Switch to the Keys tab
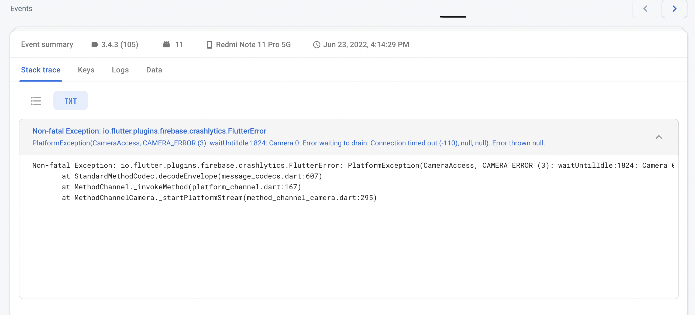 coord(86,70)
